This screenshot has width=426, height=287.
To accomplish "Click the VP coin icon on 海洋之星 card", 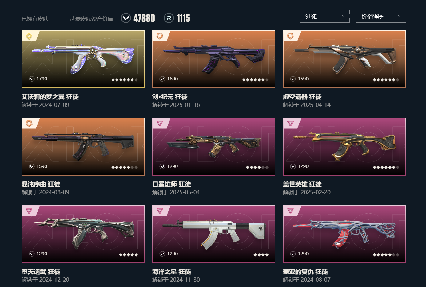I will pos(162,254).
